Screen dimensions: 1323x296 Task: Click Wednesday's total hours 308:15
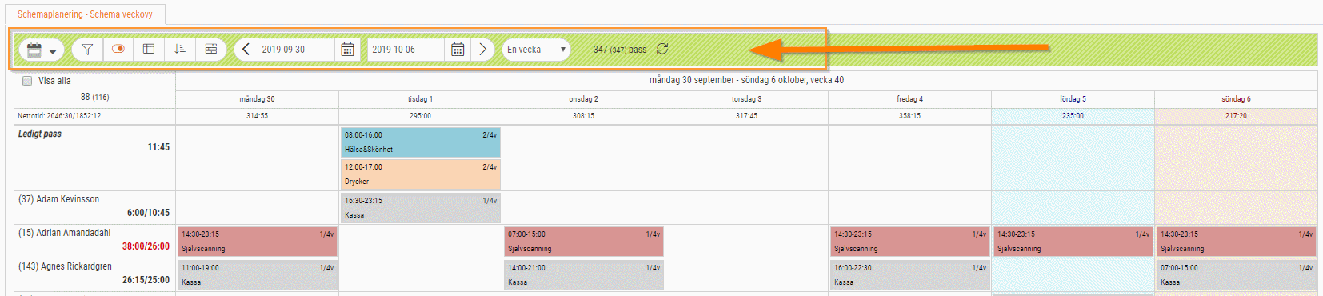click(583, 116)
